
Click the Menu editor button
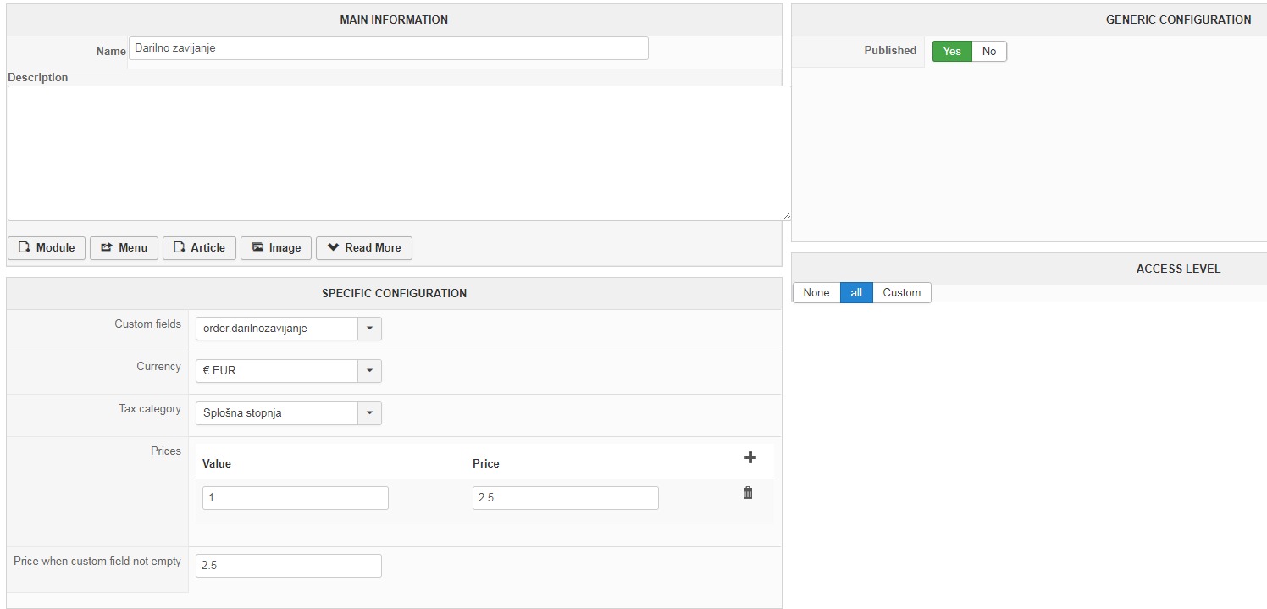tap(124, 248)
